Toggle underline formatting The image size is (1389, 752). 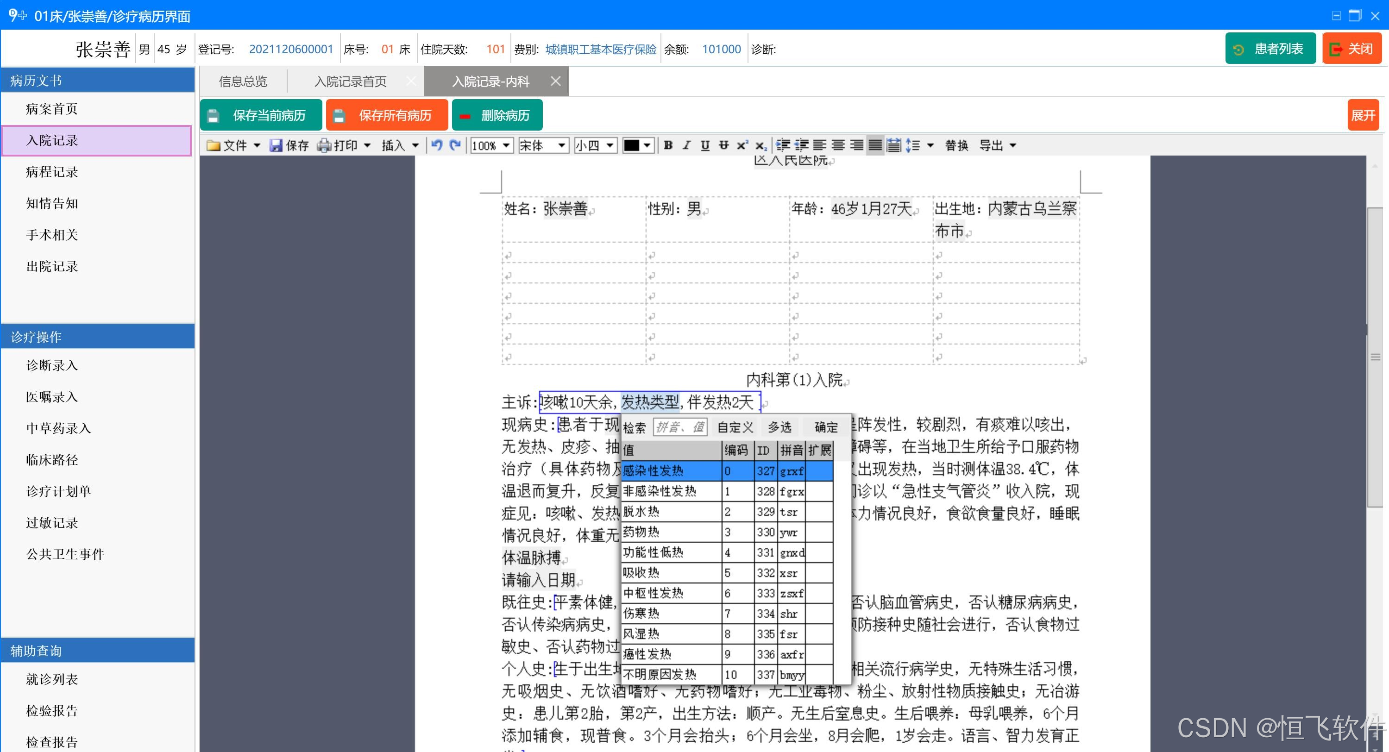(x=705, y=145)
